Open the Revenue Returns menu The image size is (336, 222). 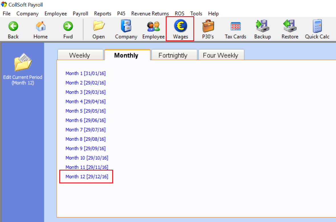coord(150,14)
